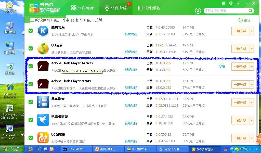This screenshot has width=261, height=153.
Task: Click the 暴风影音 app icon
Action: (x=43, y=102)
